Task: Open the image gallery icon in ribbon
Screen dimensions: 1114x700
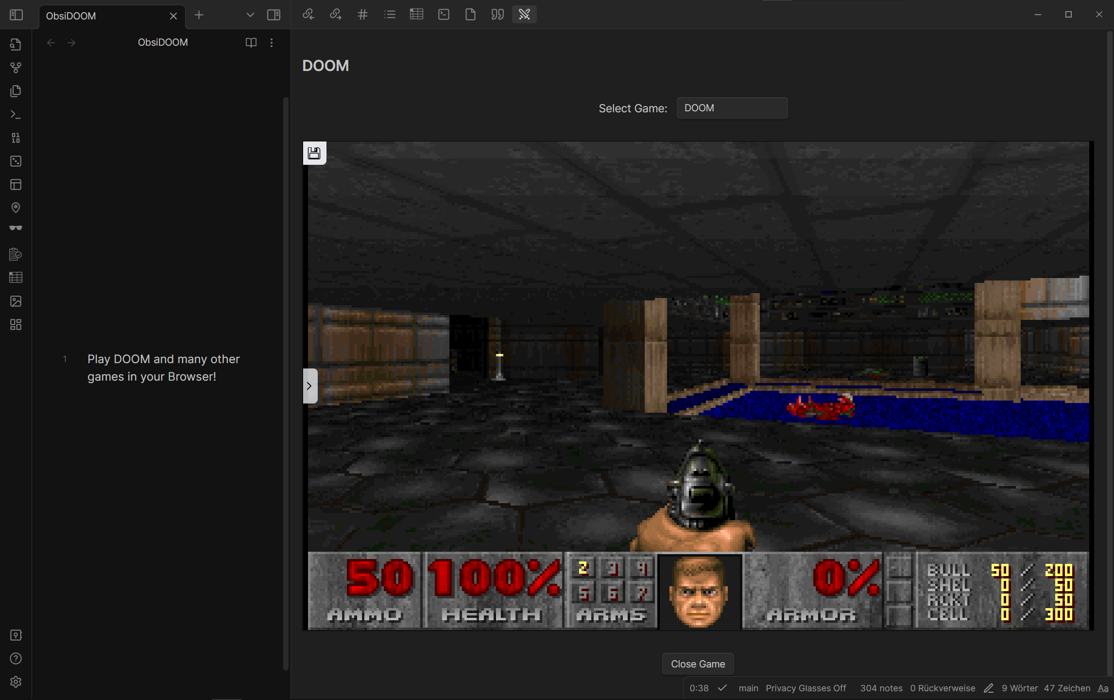Action: (16, 301)
